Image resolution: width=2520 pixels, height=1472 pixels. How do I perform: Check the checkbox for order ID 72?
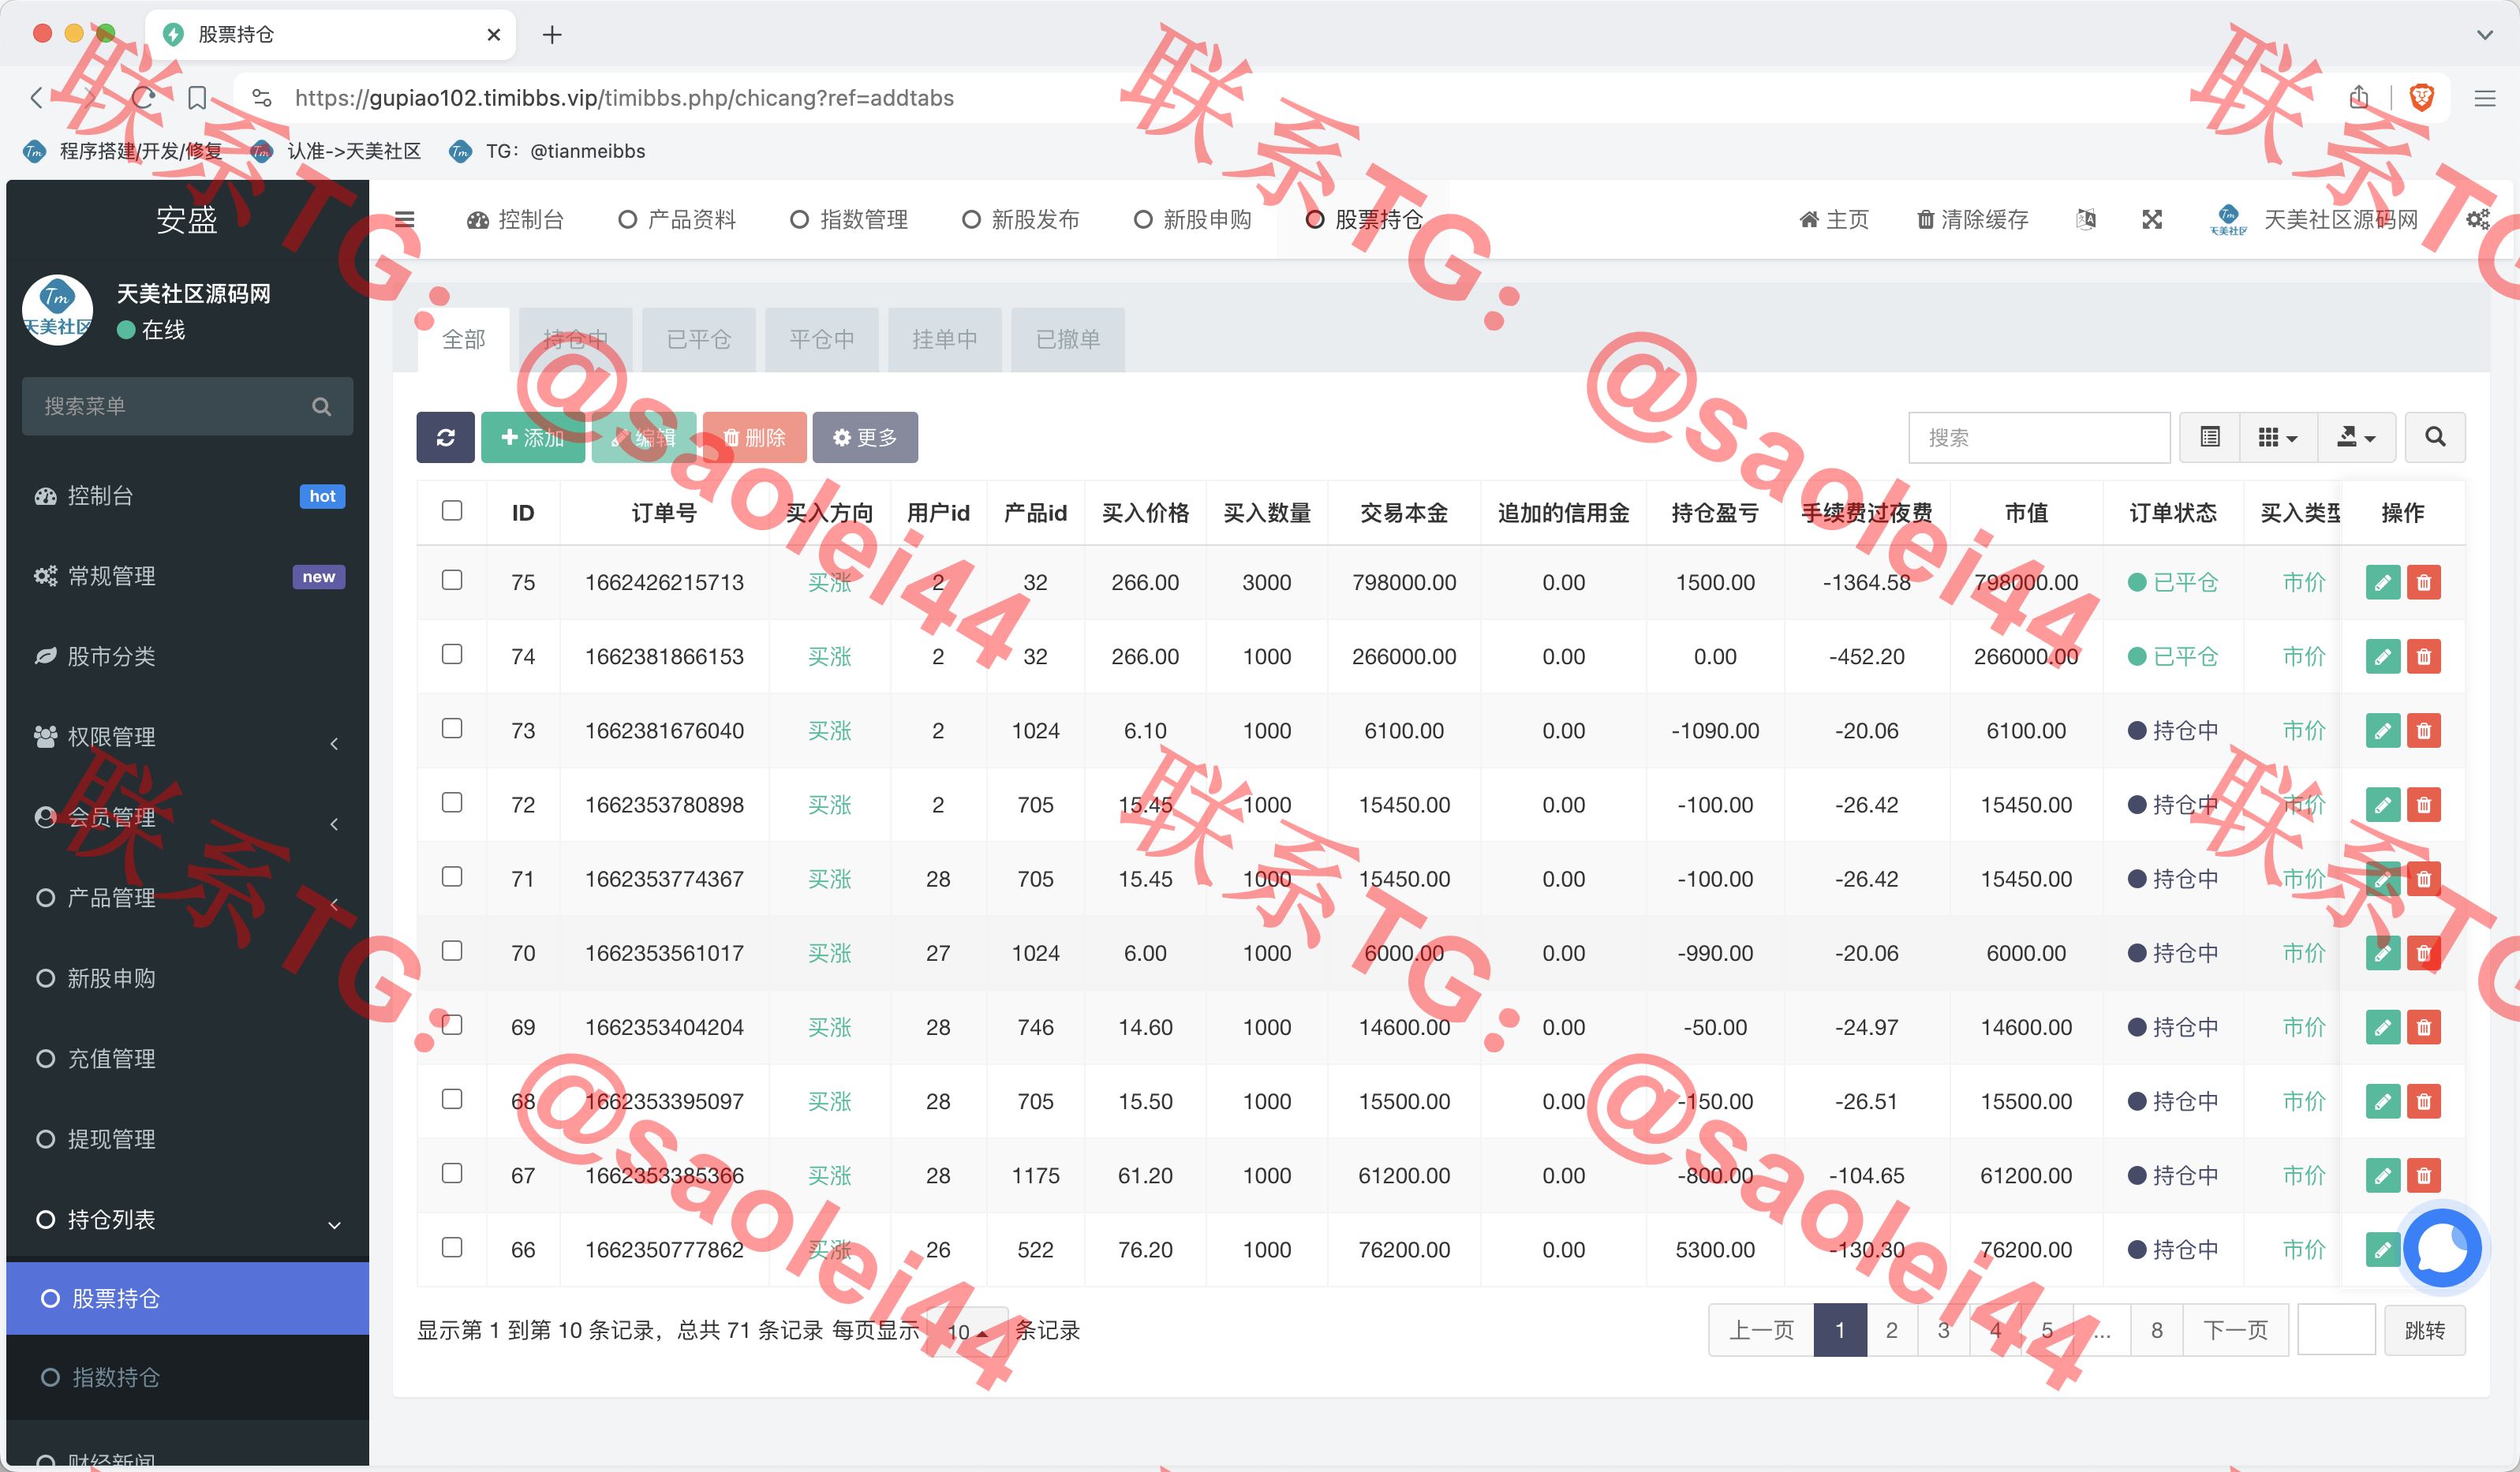[x=452, y=802]
